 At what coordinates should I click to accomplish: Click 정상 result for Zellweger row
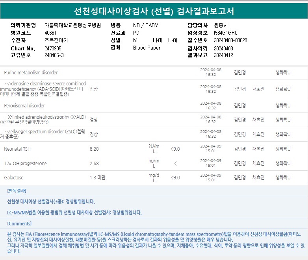point(94,134)
